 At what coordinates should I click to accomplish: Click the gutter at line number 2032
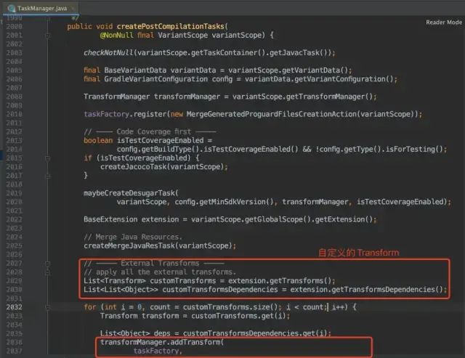15,307
